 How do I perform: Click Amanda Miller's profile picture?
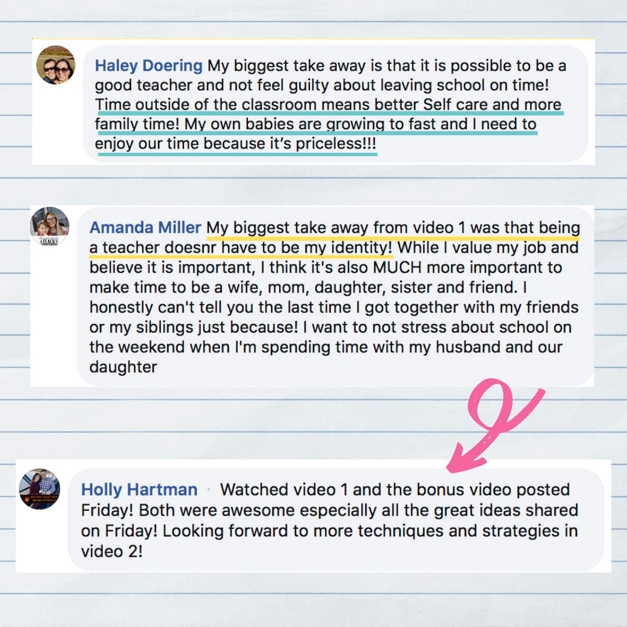click(49, 226)
